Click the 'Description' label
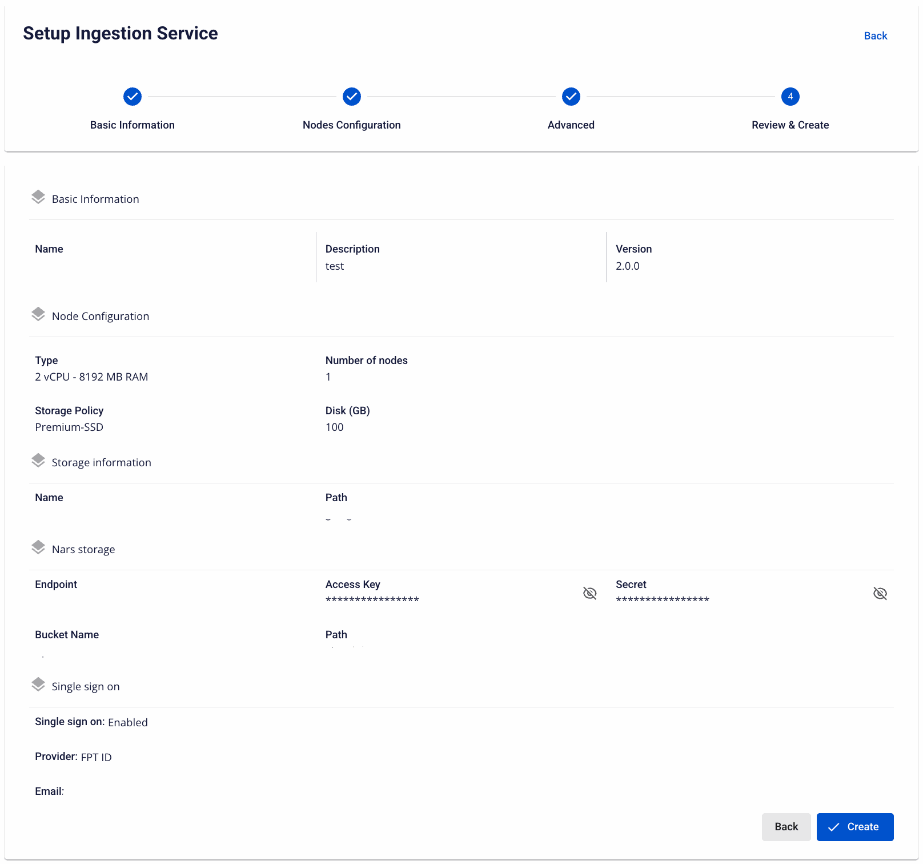 click(x=352, y=249)
